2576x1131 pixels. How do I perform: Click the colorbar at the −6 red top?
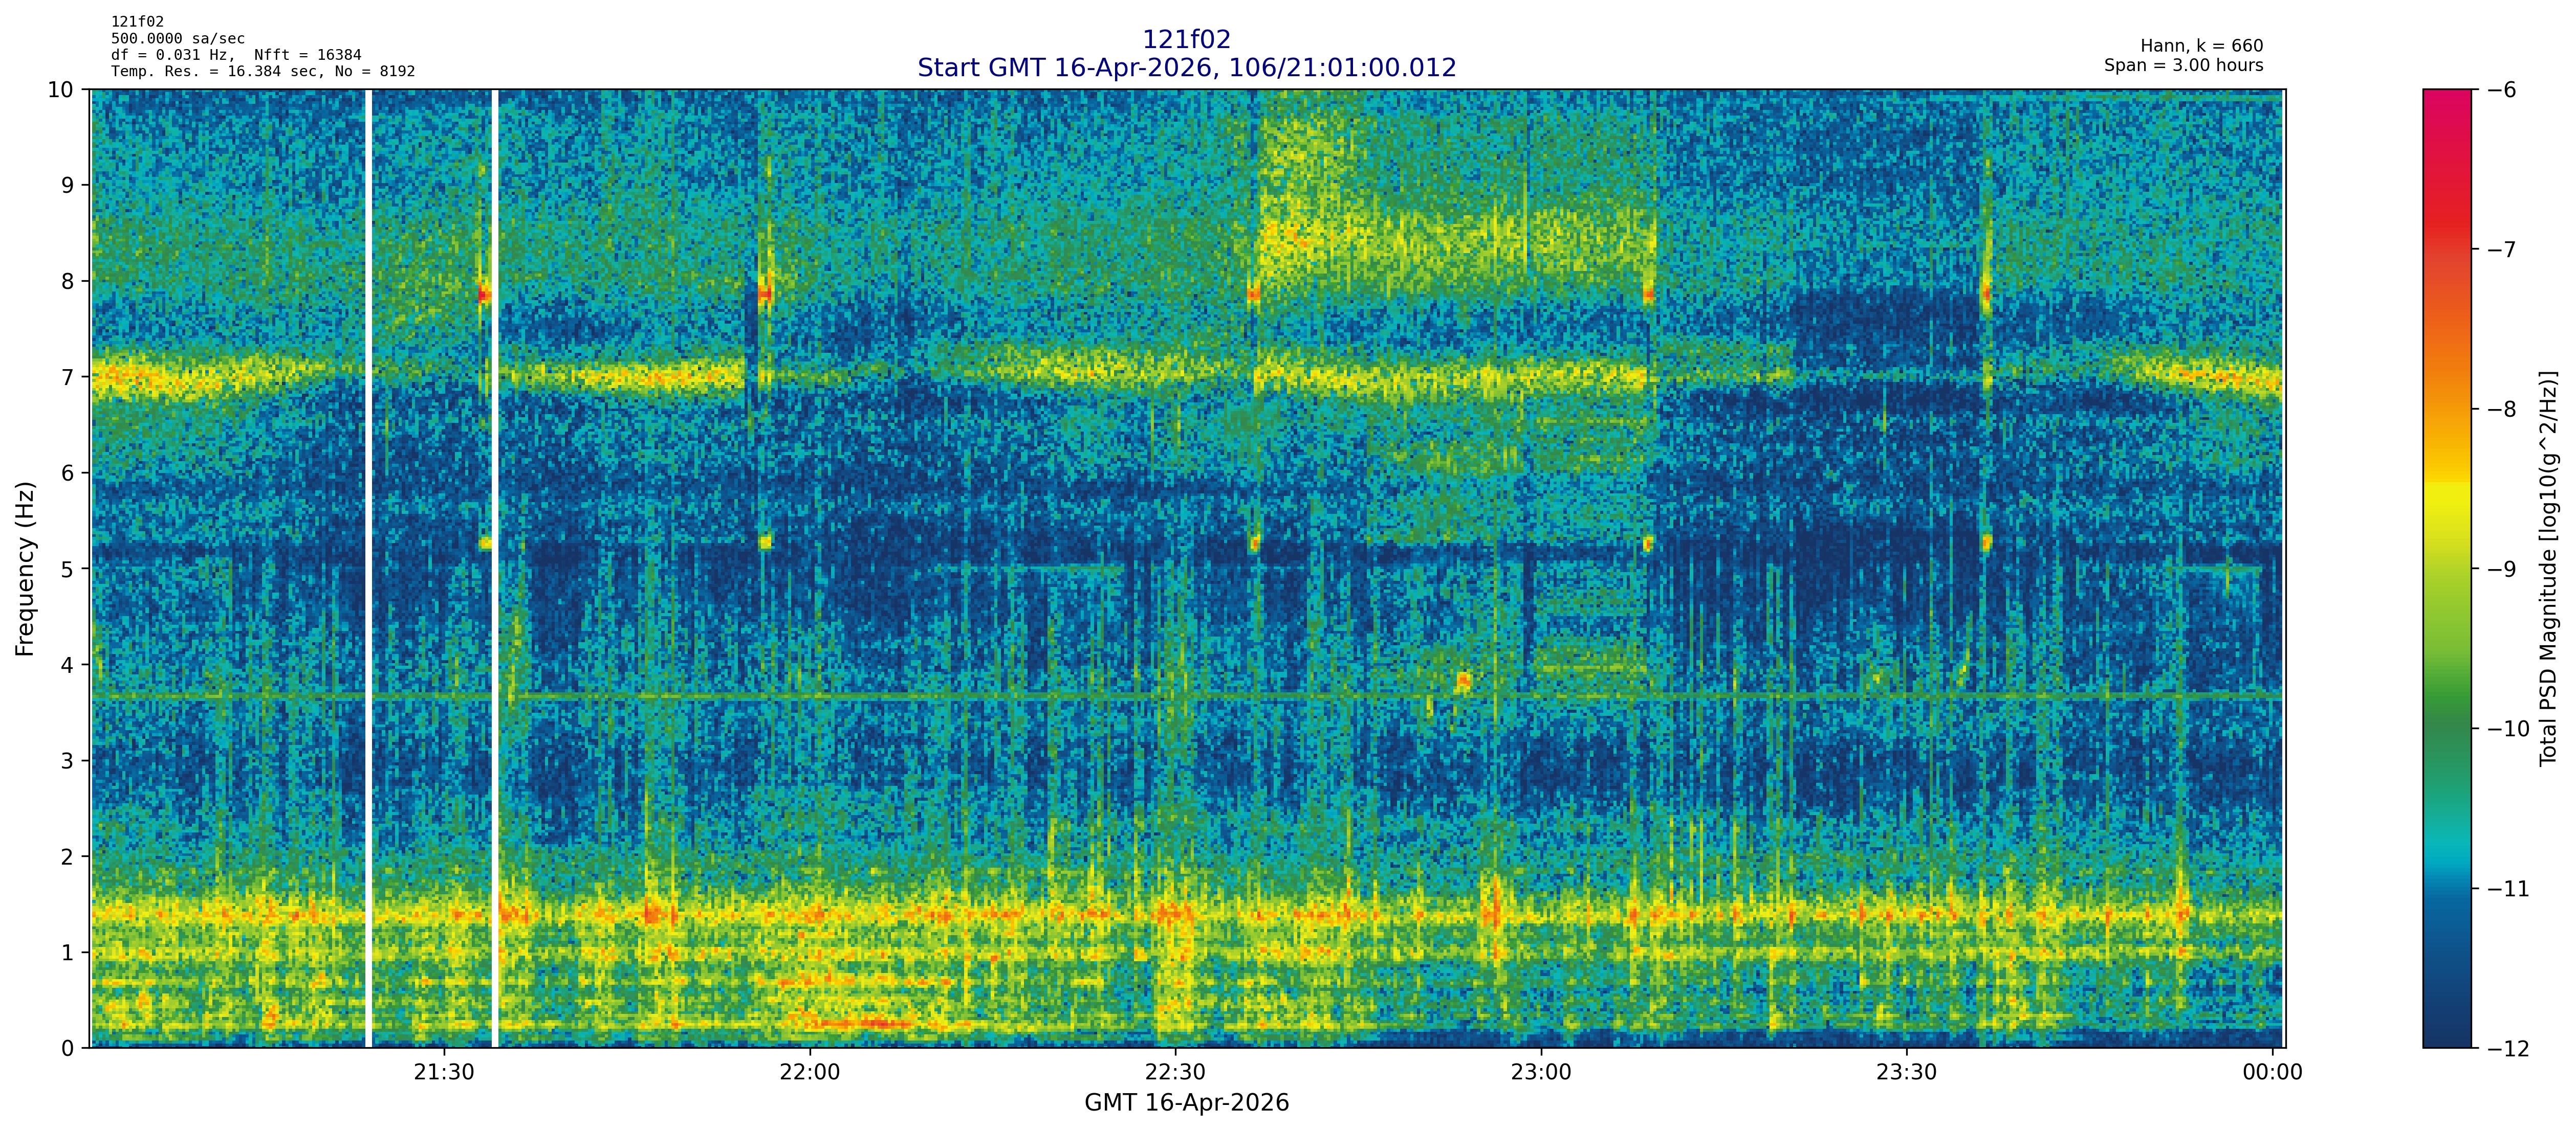(2446, 96)
